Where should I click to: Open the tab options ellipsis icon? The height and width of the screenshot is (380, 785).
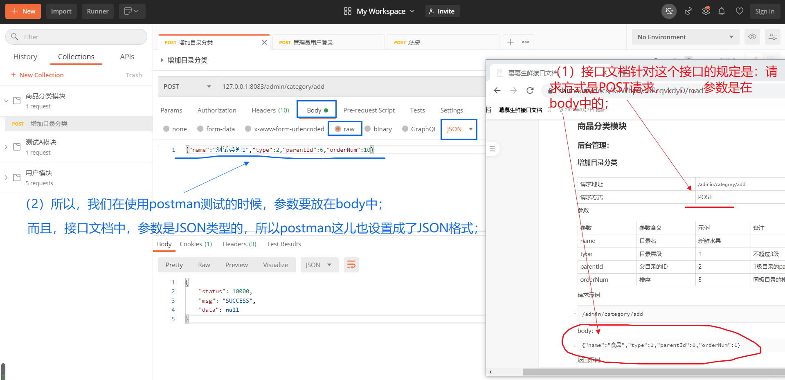click(526, 42)
